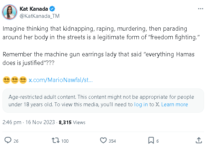Open Kat Kanada's profile picture
The height and width of the screenshot is (148, 208).
pos(10,12)
